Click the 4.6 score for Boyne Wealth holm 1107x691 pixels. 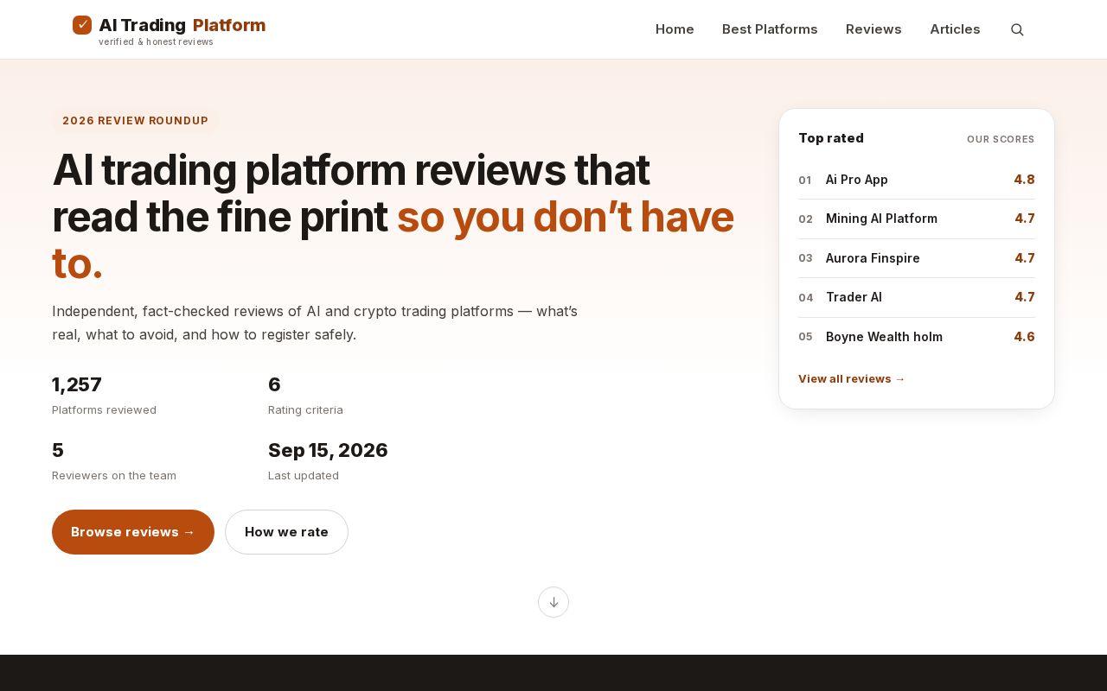[1024, 337]
